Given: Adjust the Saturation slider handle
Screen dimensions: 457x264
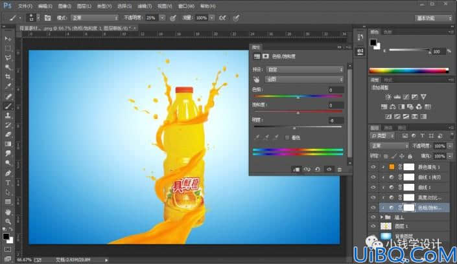Looking at the screenshot, I should pyautogui.click(x=298, y=113).
